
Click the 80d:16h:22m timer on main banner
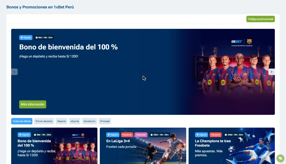point(44,38)
